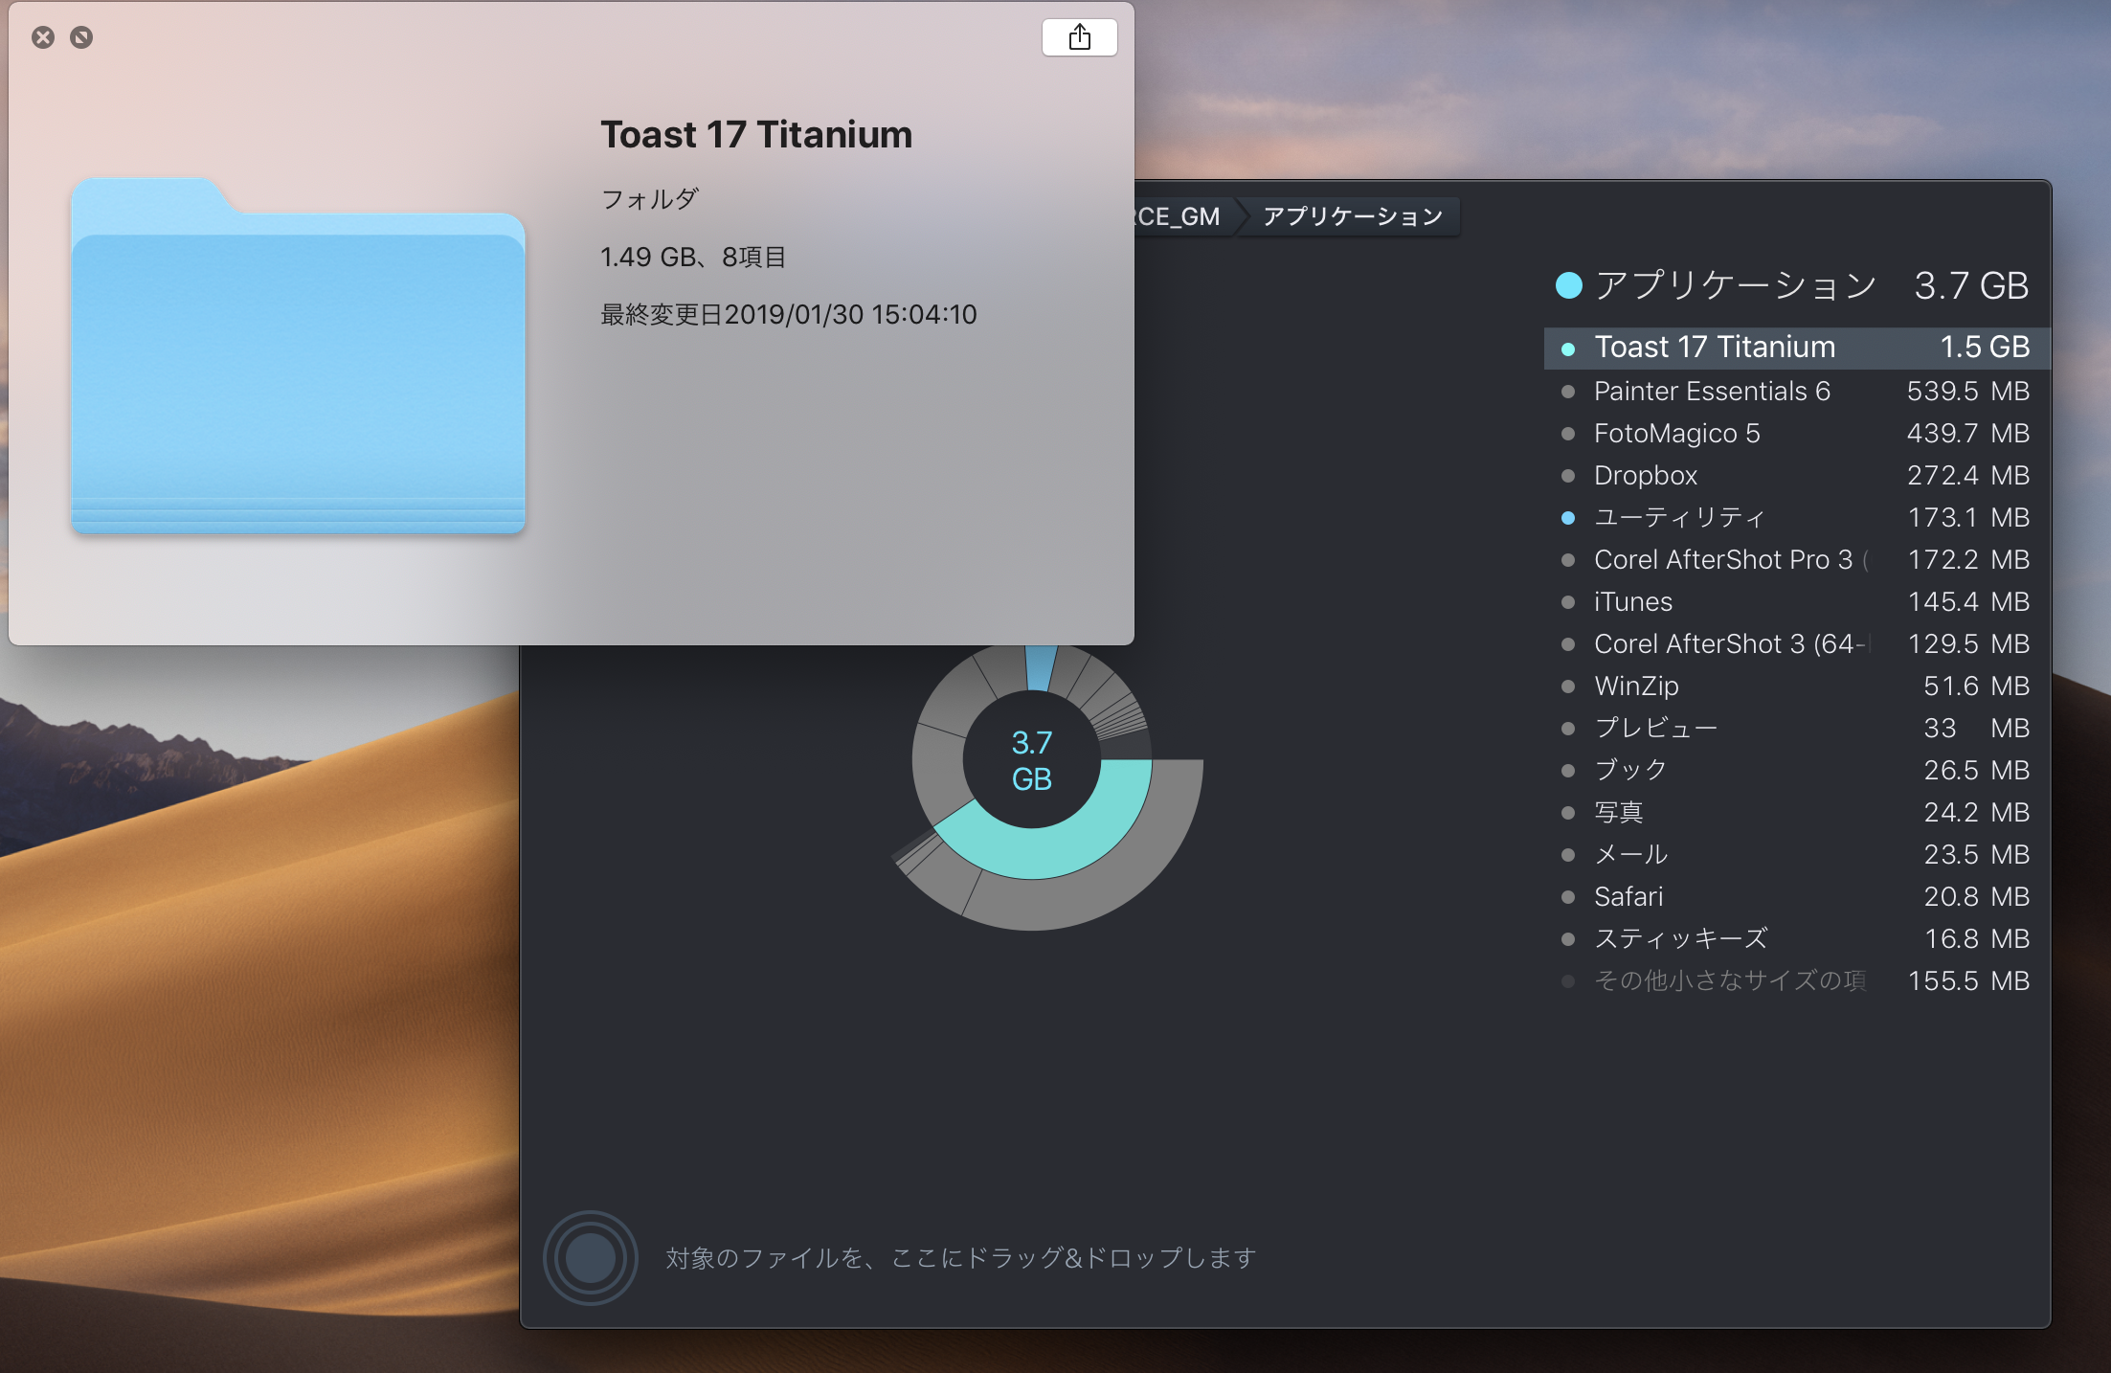Select iTunes row in list
2111x1373 pixels.
(1797, 601)
